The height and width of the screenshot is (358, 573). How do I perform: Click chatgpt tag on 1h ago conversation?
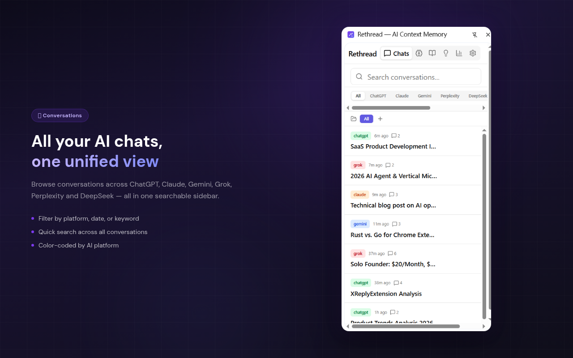click(361, 312)
